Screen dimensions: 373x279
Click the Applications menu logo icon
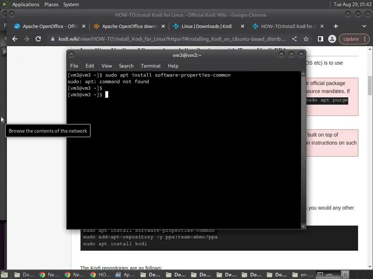tap(6, 4)
